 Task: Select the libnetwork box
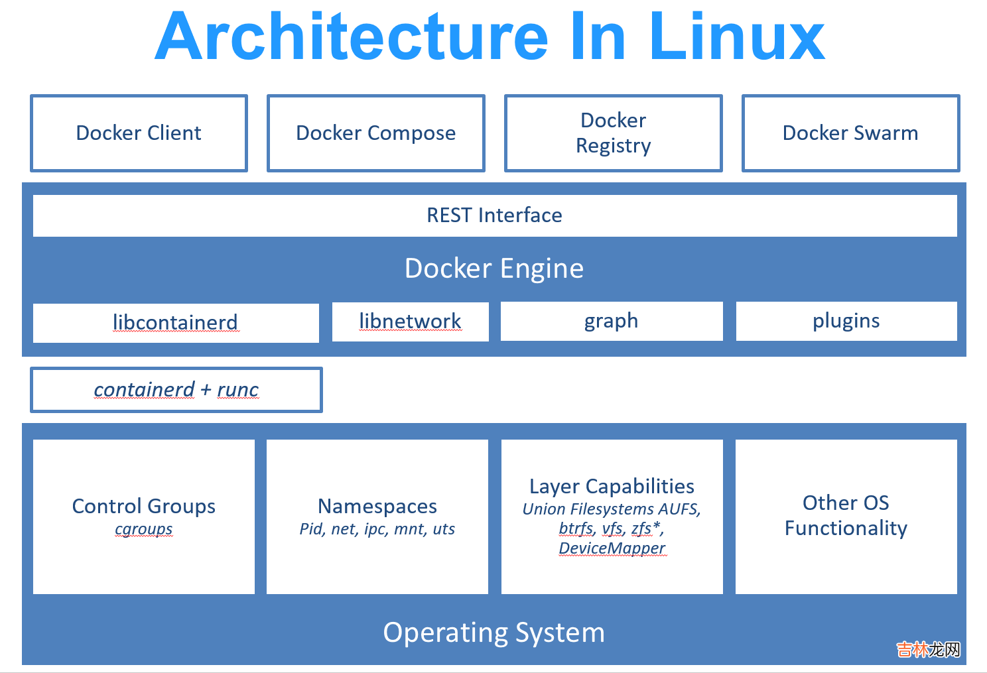(411, 322)
